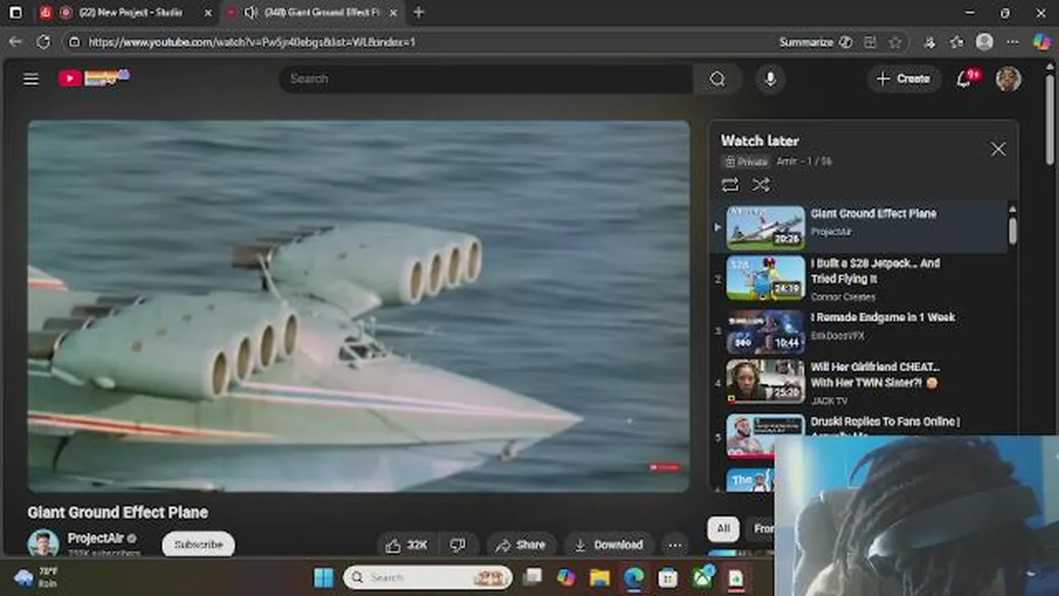The image size is (1059, 596).
Task: Open more actions three-dot menu under video
Action: 675,545
